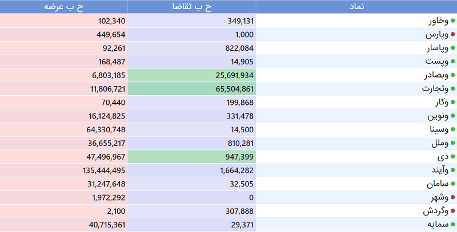Sort by the ح ب تقاضا column header
The width and height of the screenshot is (457, 232).
(x=192, y=7)
